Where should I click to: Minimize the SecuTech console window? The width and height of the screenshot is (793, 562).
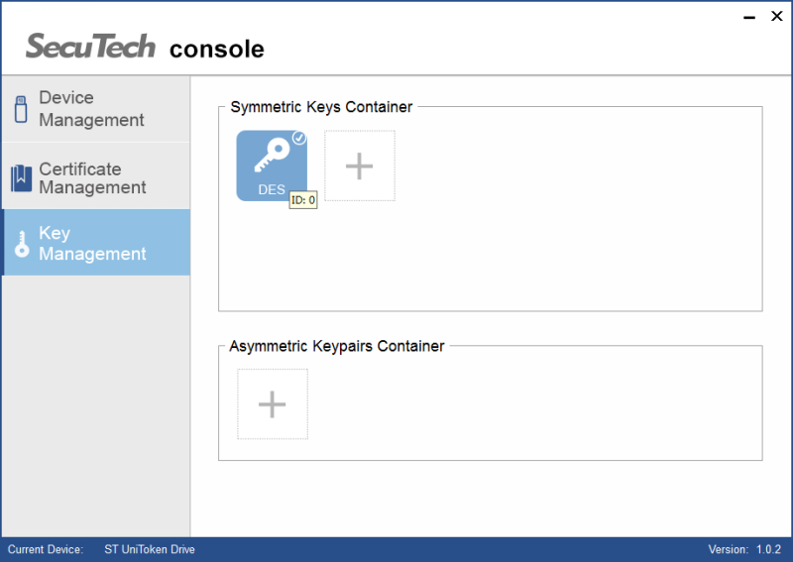tap(749, 17)
